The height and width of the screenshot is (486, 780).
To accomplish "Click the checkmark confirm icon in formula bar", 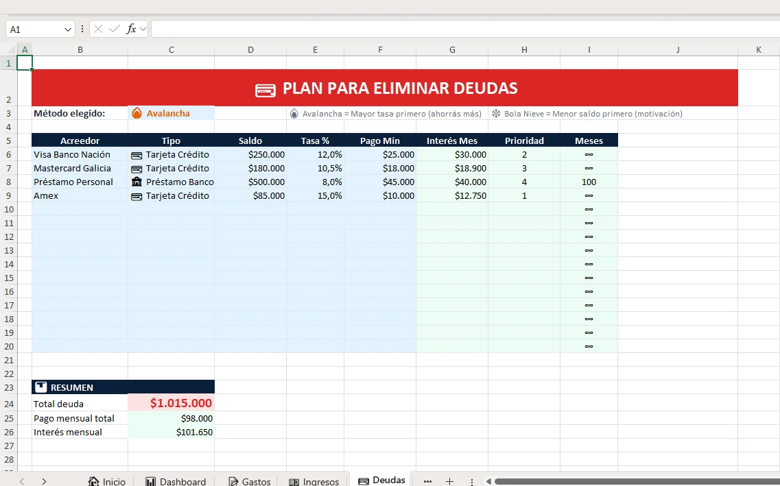I will click(114, 29).
